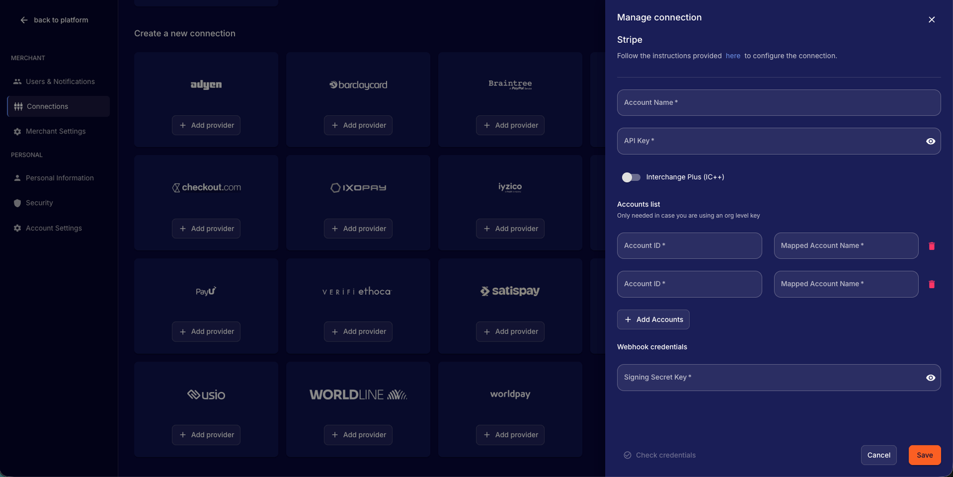Click the Usio logo
Image resolution: width=953 pixels, height=477 pixels.
[206, 394]
